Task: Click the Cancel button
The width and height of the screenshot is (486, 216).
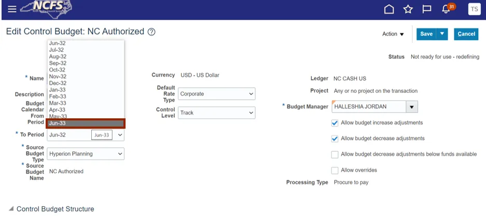Action: click(x=466, y=34)
